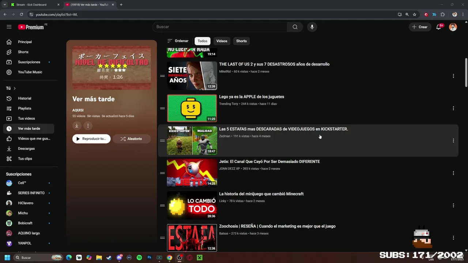468x263 pixels.
Task: Open Michu channel
Action: pos(29,213)
